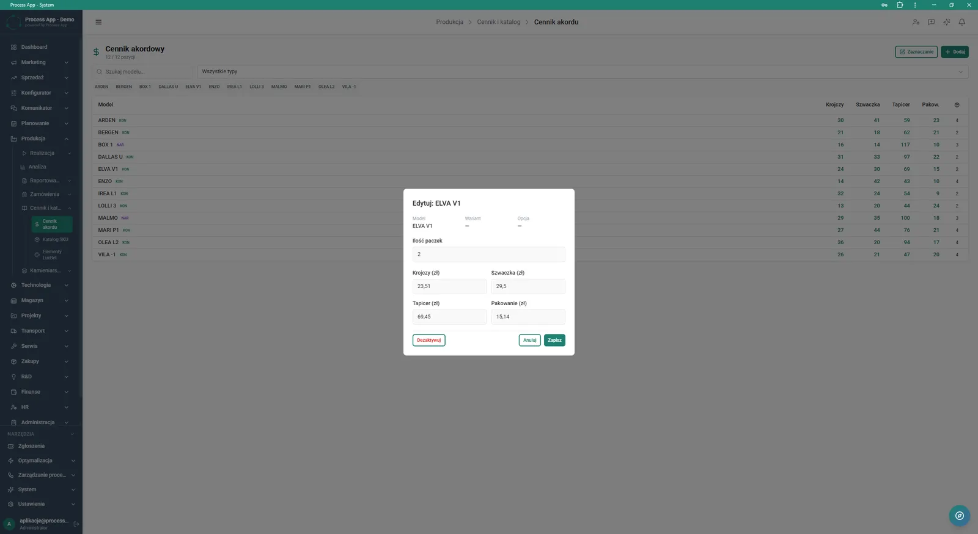This screenshot has height=534, width=978.
Task: Select the OLEA L2 filter chip
Action: pyautogui.click(x=326, y=87)
